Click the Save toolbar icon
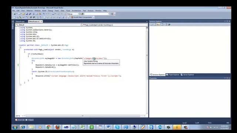Screen dimensions: 237x133 (27, 14)
